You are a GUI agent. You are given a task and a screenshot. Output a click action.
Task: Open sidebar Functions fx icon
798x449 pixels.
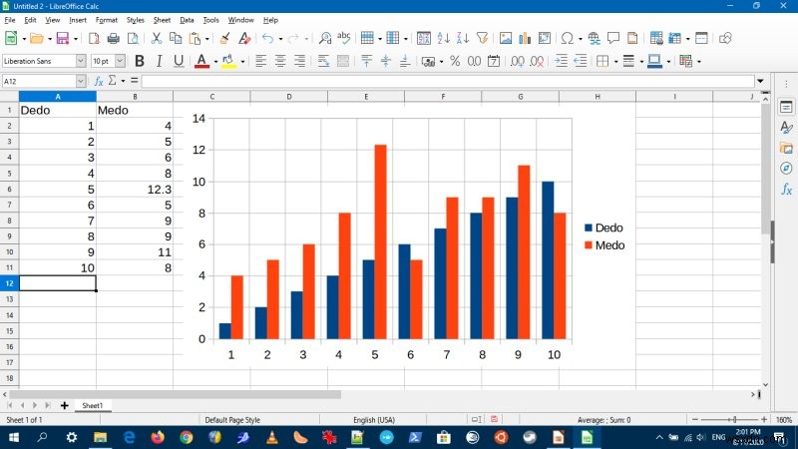tap(786, 190)
